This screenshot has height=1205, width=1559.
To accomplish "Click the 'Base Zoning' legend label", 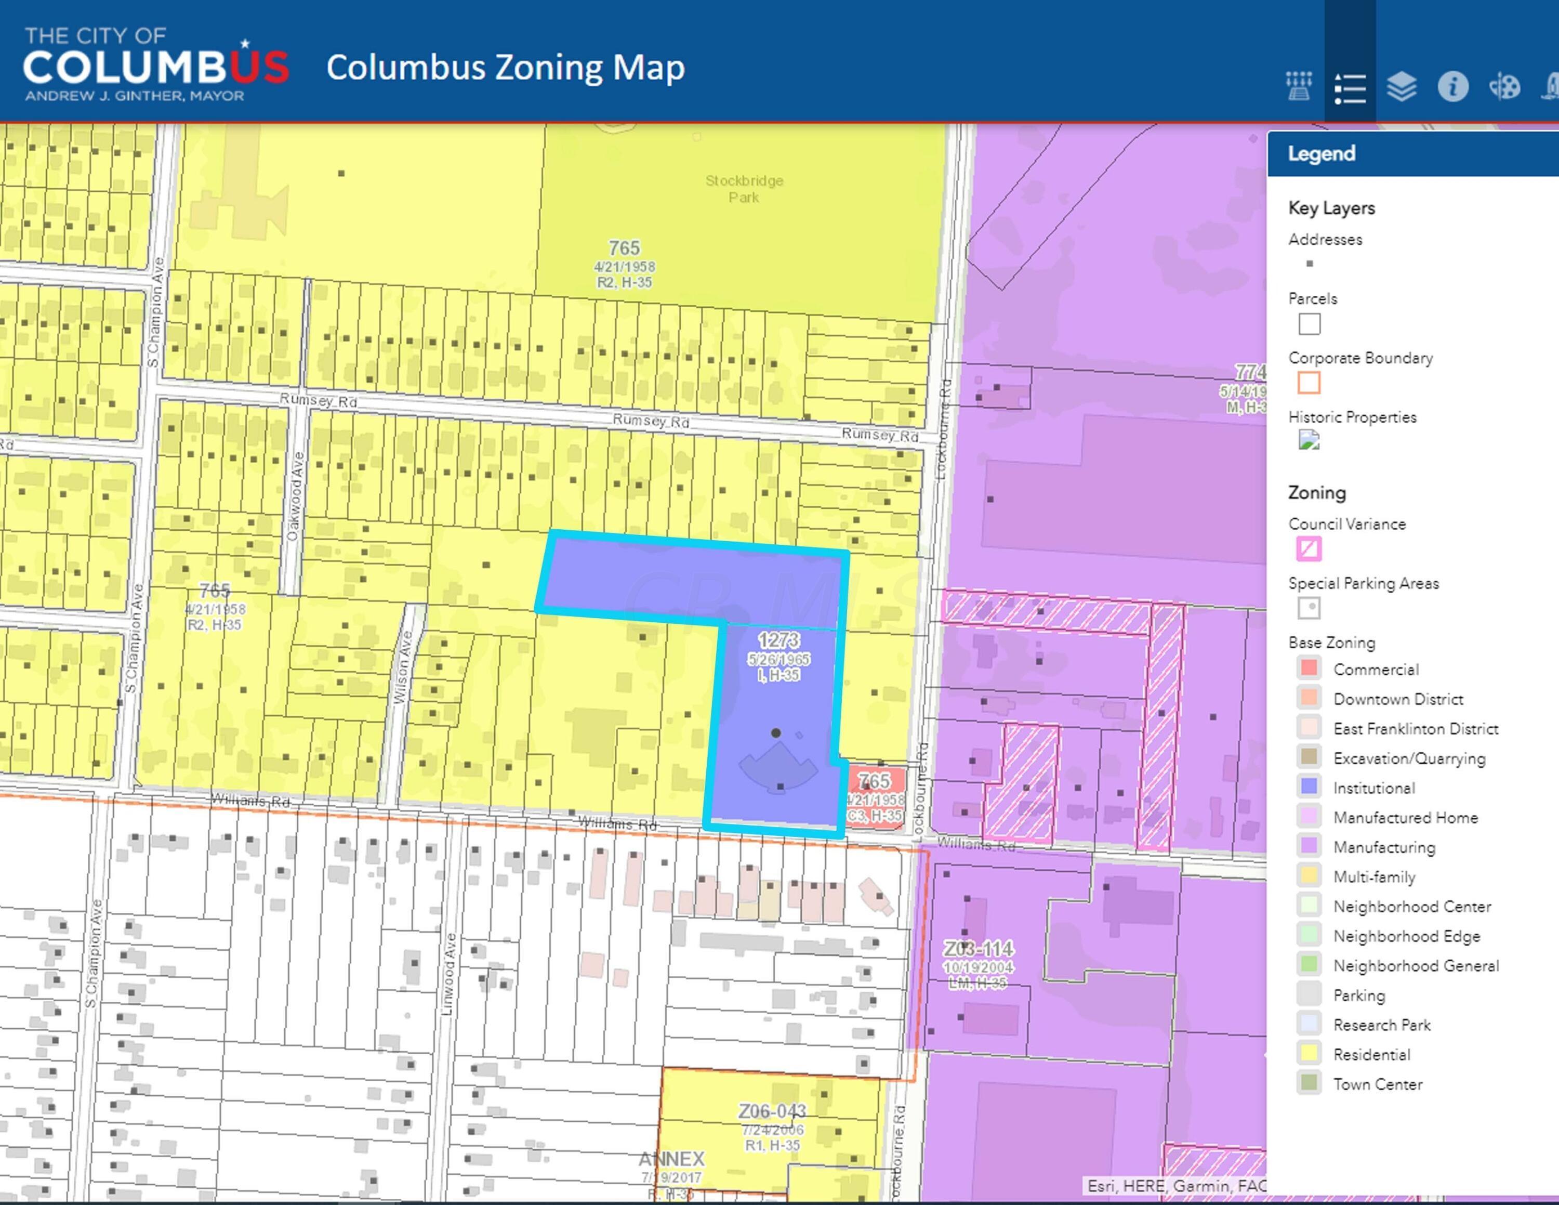I will (x=1331, y=643).
